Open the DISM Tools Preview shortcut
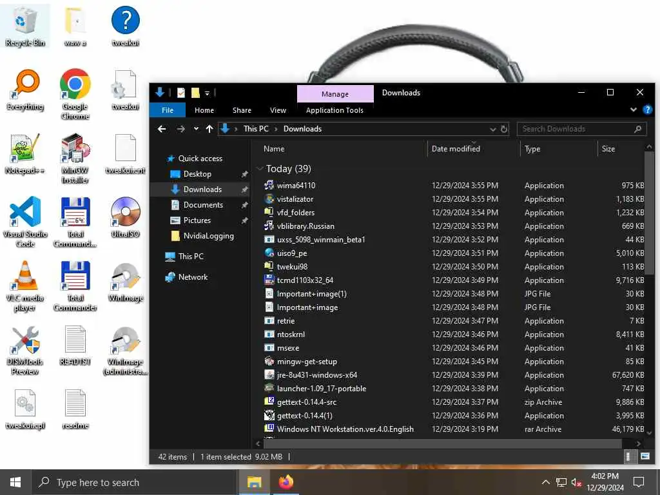Image resolution: width=660 pixels, height=495 pixels. click(x=25, y=350)
